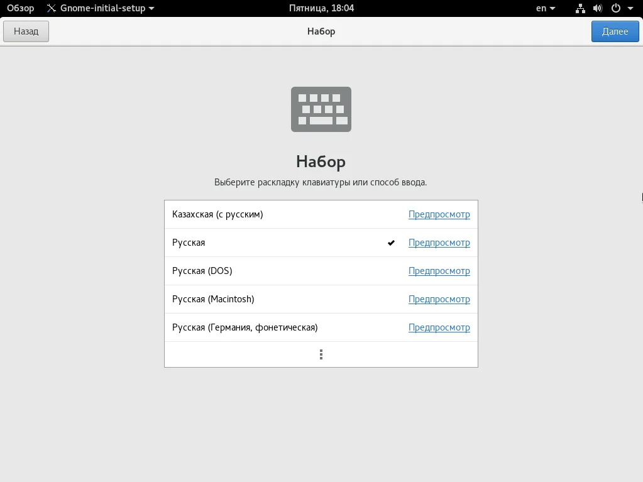The width and height of the screenshot is (643, 482).
Task: Preview the Русская (Macintosh) layout
Action: pos(439,299)
